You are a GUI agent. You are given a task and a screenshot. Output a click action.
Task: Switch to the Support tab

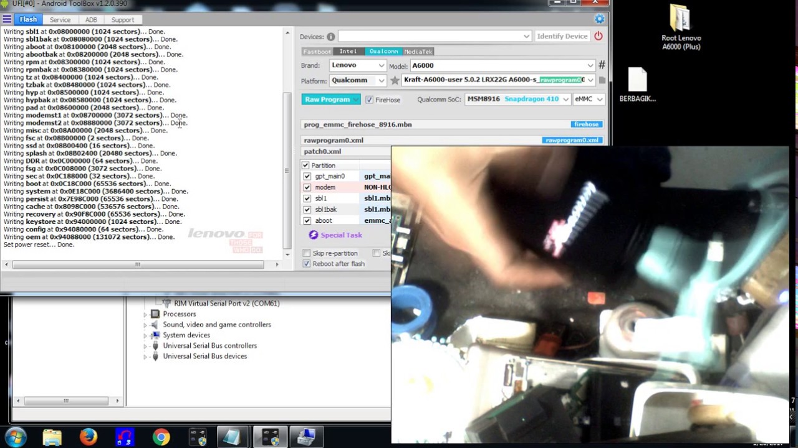[123, 20]
